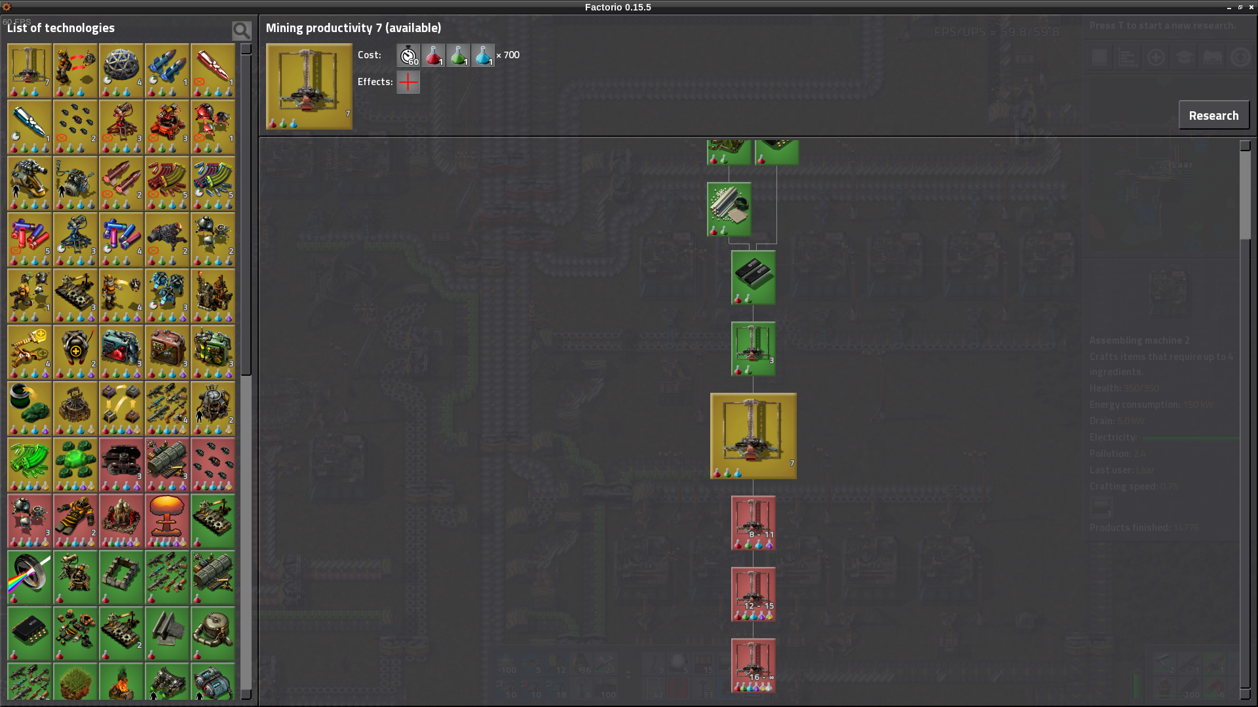Click tech tree scroll-down arrow
Image resolution: width=1258 pixels, height=707 pixels.
(1246, 694)
